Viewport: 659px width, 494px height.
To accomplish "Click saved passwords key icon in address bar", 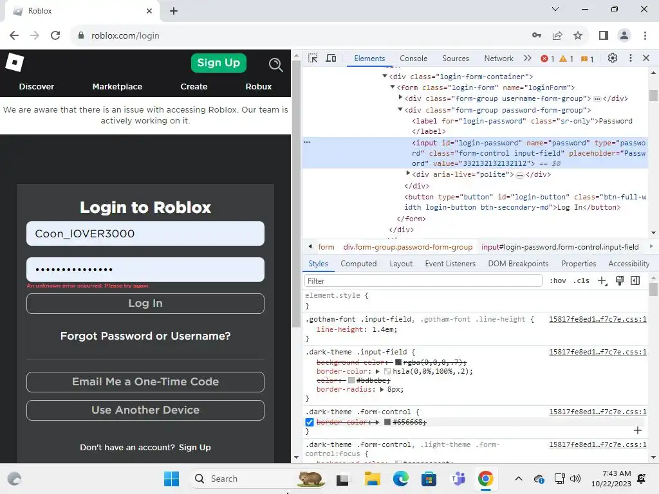I will tap(537, 35).
